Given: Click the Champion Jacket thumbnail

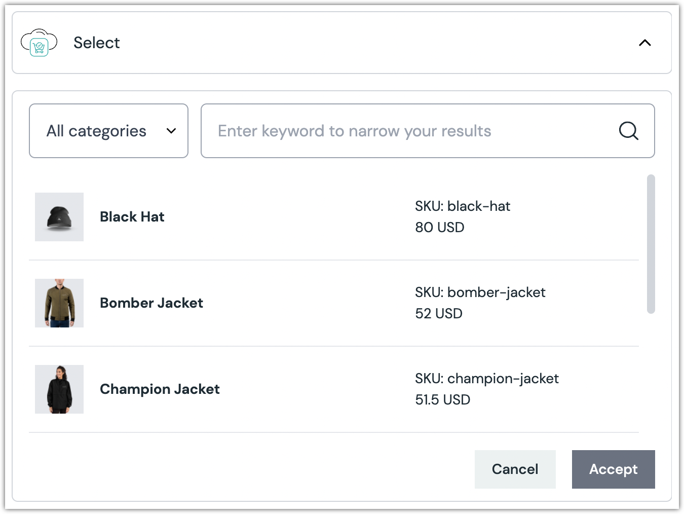Looking at the screenshot, I should [59, 389].
